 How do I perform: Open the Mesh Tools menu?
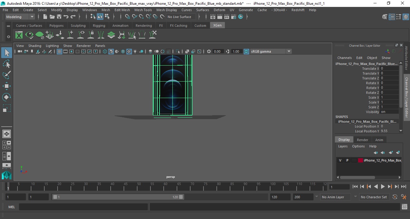tap(143, 10)
